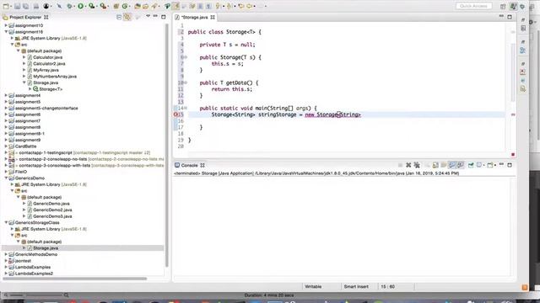Select Storage<T> class node
Viewport: 540px width, 303px height.
[x=51, y=89]
